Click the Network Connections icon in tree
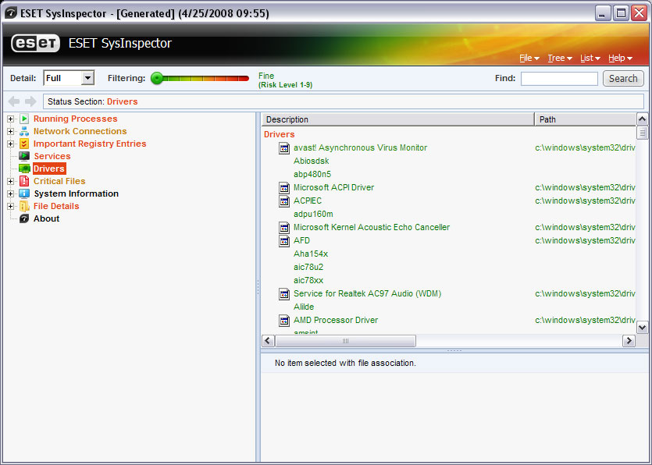The width and height of the screenshot is (652, 465). pos(24,131)
